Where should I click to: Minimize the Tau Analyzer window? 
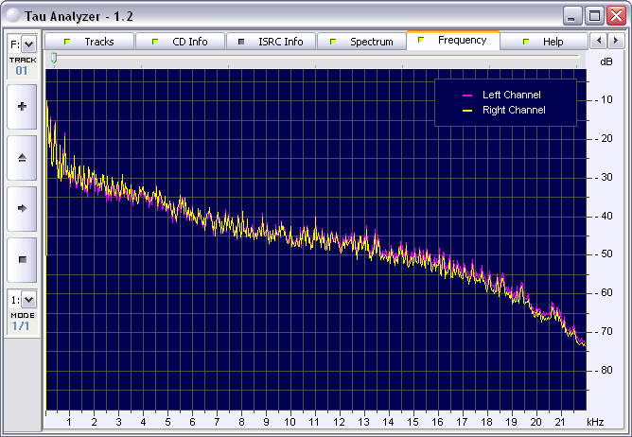[x=572, y=15]
